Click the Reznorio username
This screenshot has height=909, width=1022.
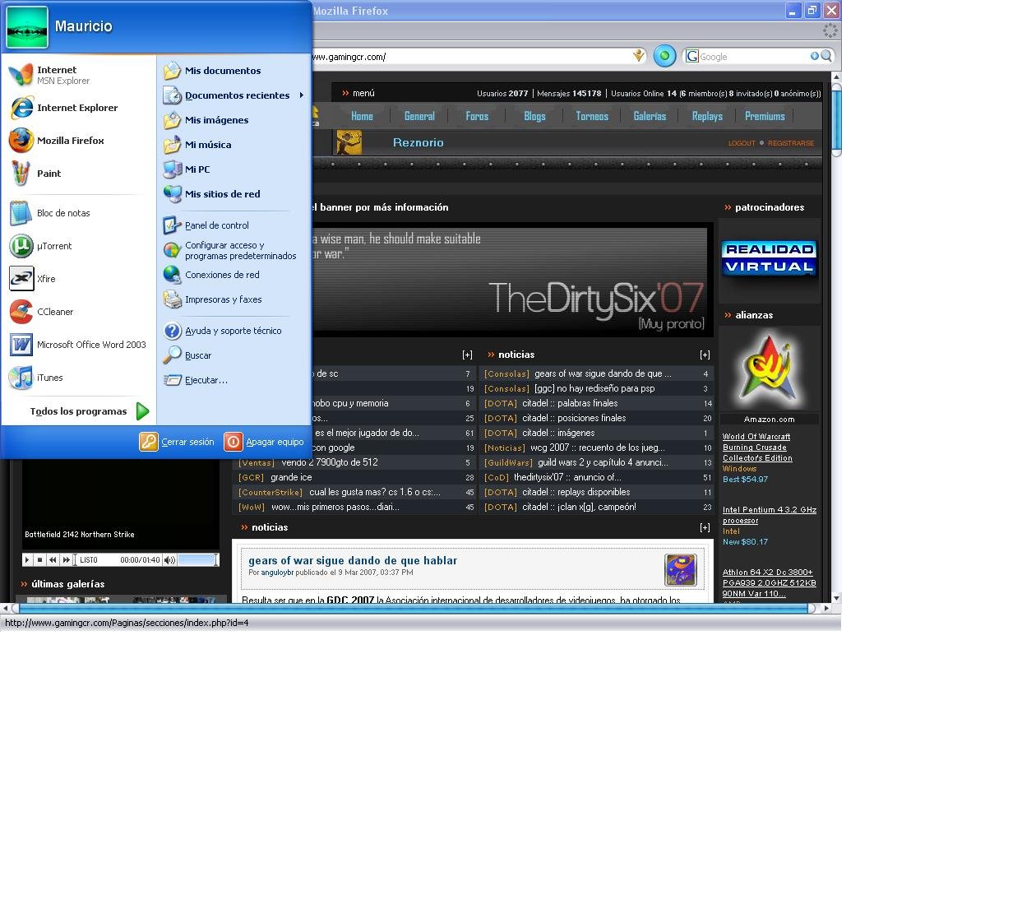[419, 142]
